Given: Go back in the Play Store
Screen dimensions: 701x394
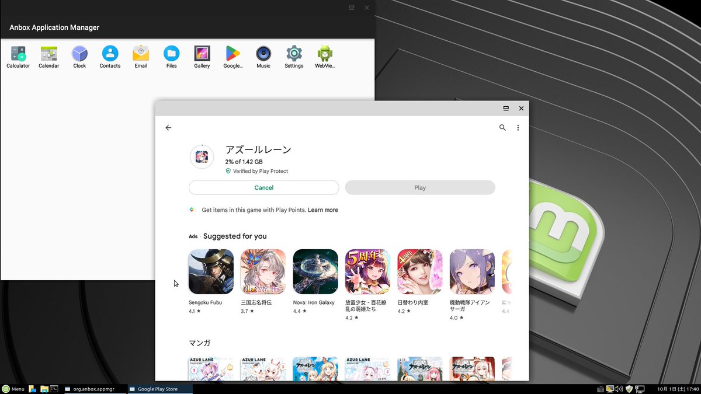Looking at the screenshot, I should click(x=168, y=128).
